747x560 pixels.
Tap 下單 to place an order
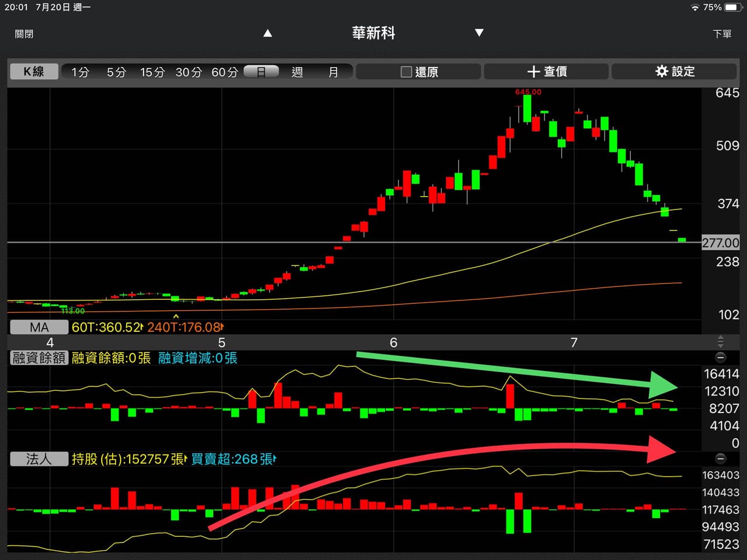click(722, 34)
